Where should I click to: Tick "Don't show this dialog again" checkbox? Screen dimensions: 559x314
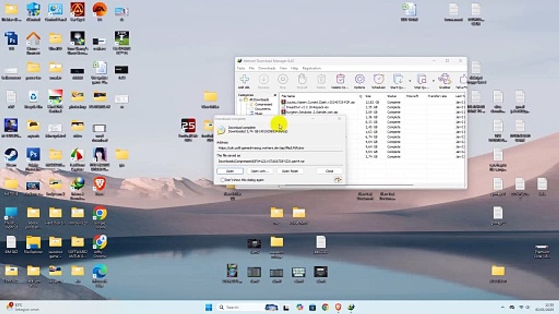pos(223,180)
